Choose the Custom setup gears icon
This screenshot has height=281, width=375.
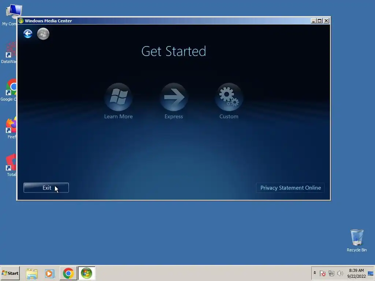(229, 97)
